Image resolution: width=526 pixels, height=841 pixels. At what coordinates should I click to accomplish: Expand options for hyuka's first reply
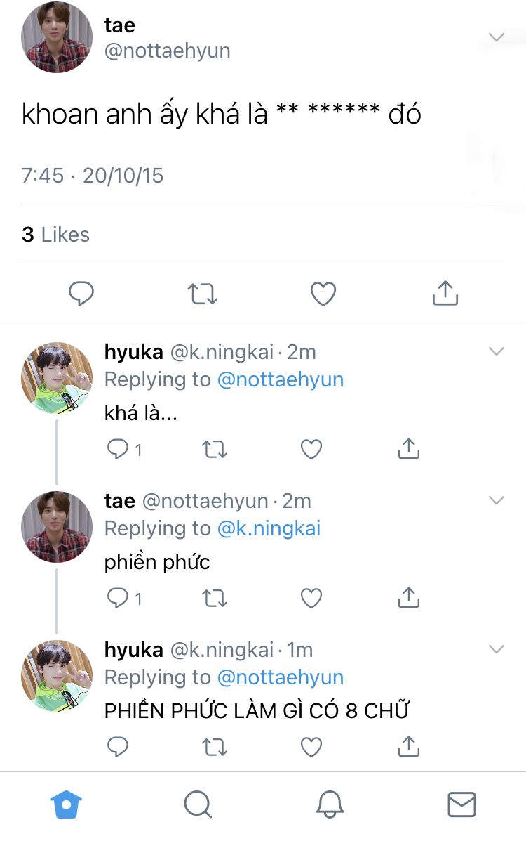[x=497, y=351]
